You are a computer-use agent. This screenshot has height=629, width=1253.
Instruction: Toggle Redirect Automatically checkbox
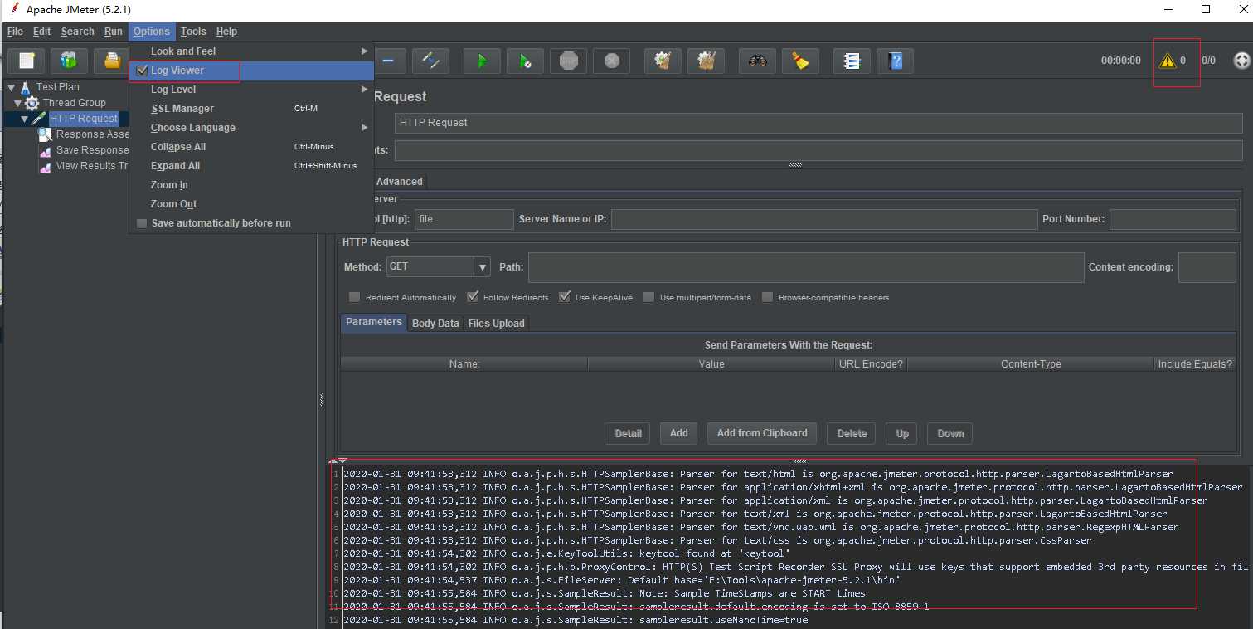pyautogui.click(x=355, y=297)
